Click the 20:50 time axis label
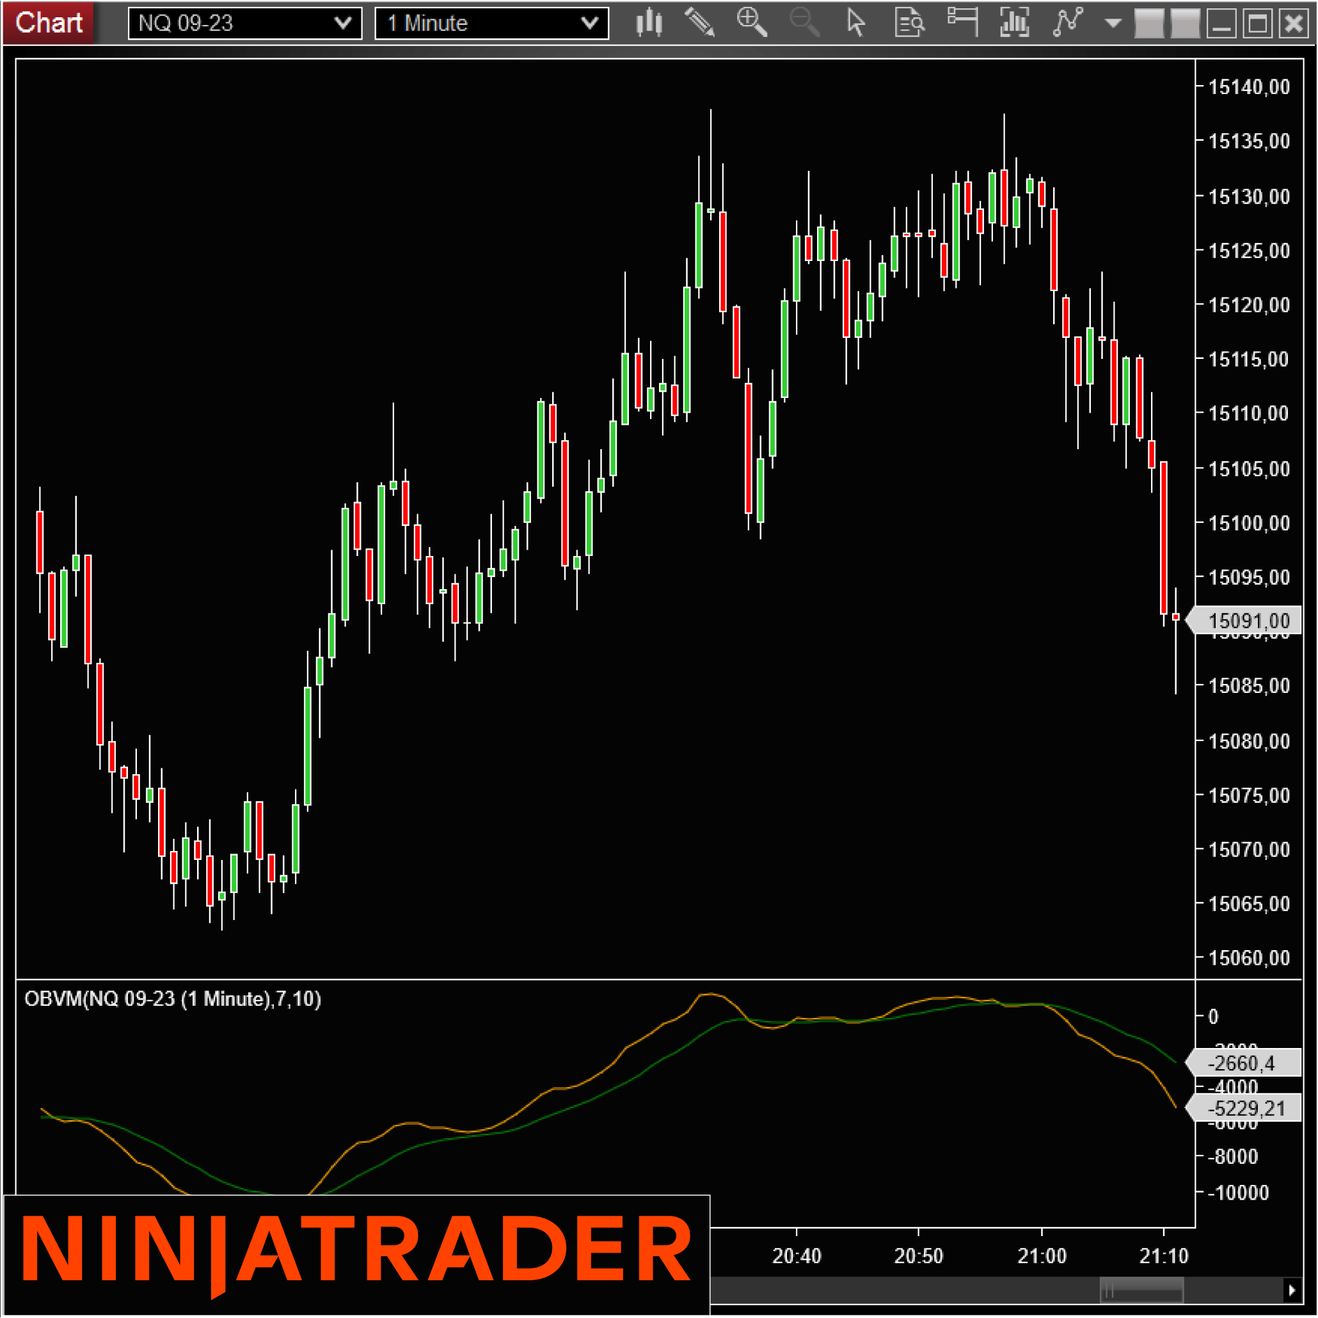 click(918, 1256)
